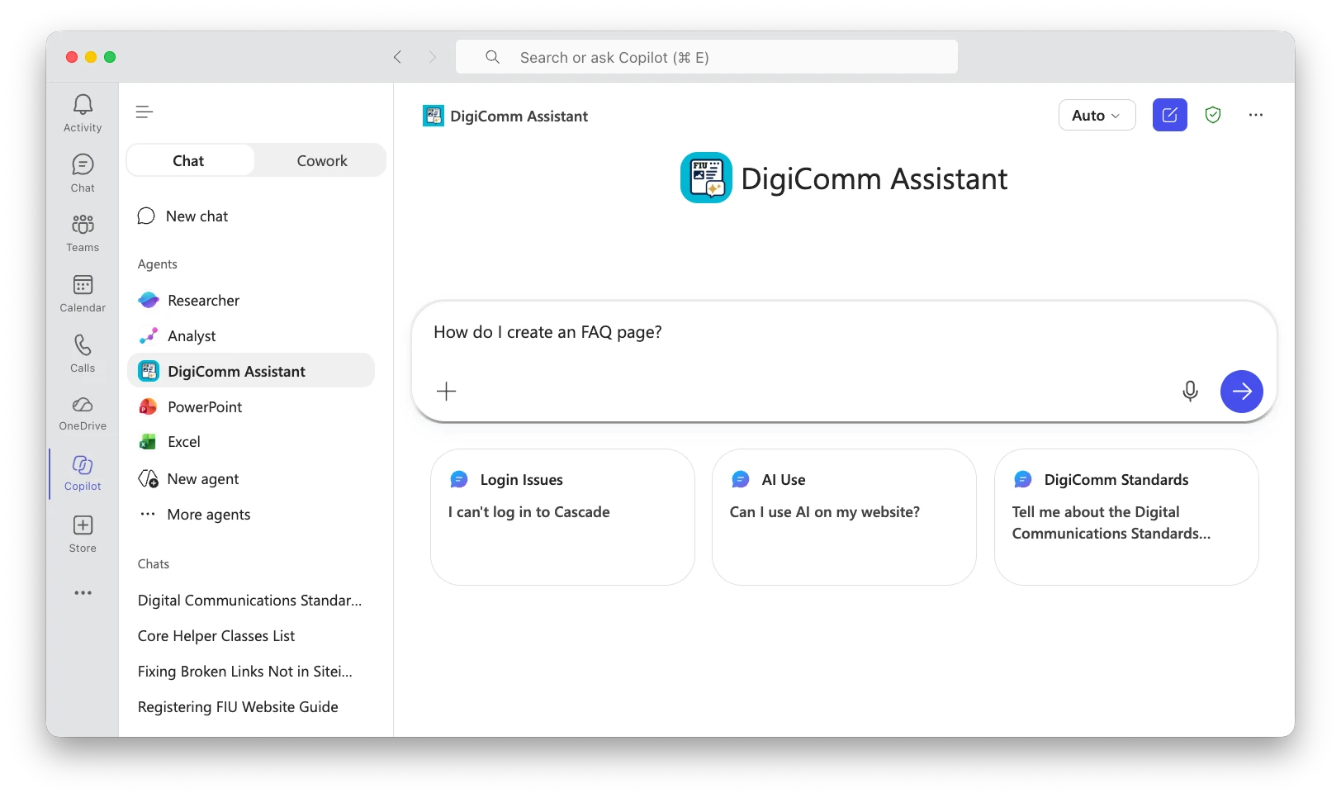Select the Copilot app icon
1341x798 pixels.
click(x=83, y=473)
